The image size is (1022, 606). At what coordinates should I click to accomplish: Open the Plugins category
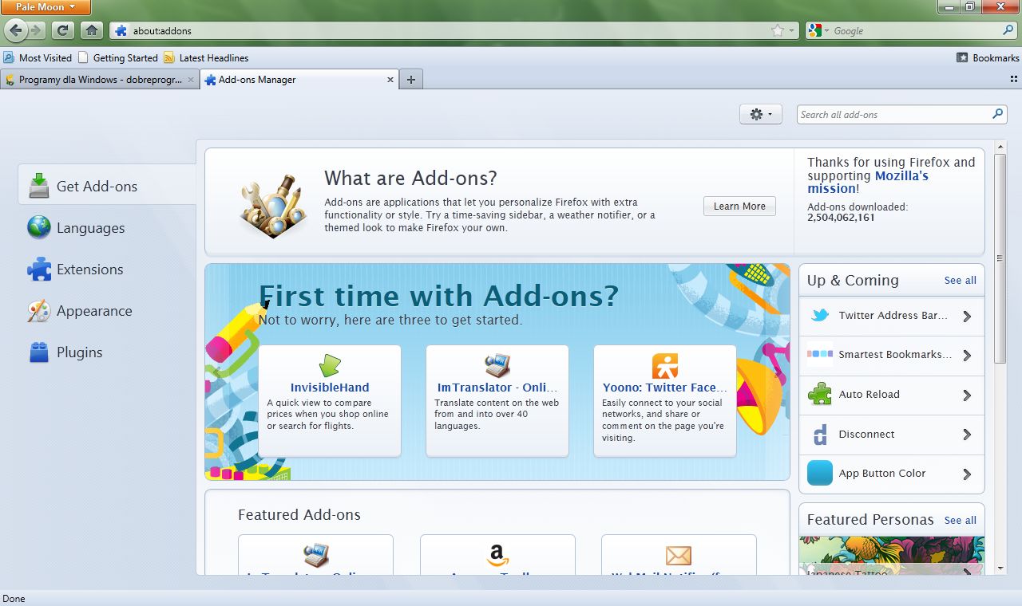(106, 352)
